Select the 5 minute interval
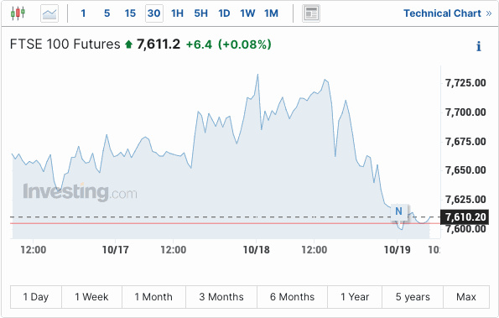The width and height of the screenshot is (499, 318). click(x=107, y=13)
